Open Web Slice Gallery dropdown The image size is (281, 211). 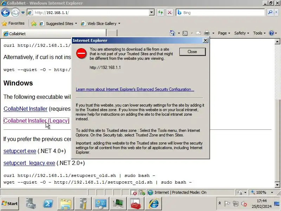(x=101, y=24)
